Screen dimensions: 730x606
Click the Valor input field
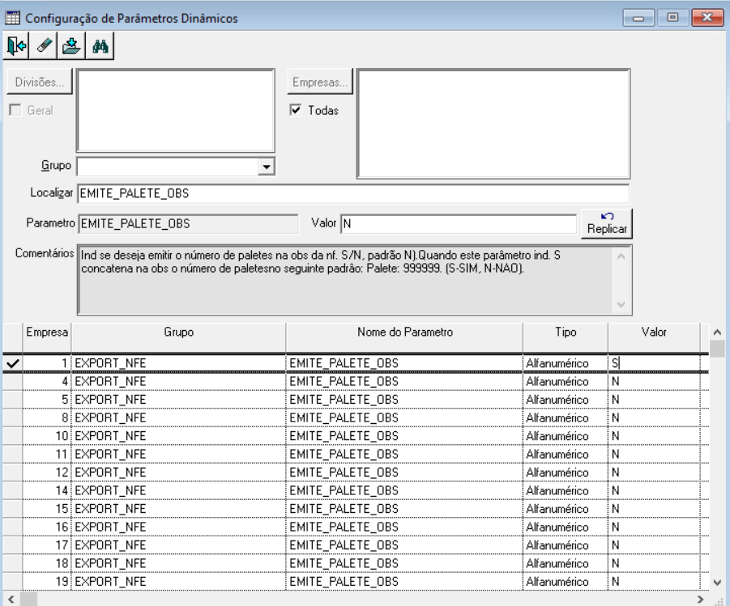click(x=459, y=223)
